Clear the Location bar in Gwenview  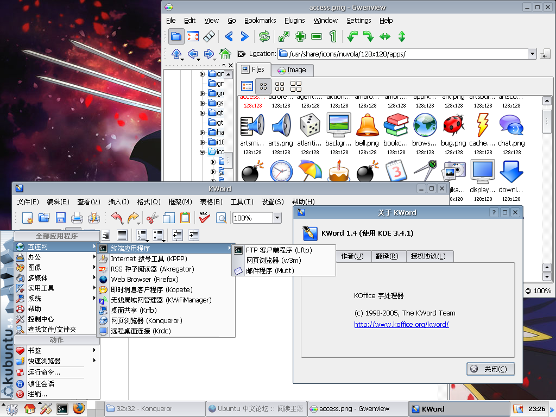pyautogui.click(x=242, y=54)
